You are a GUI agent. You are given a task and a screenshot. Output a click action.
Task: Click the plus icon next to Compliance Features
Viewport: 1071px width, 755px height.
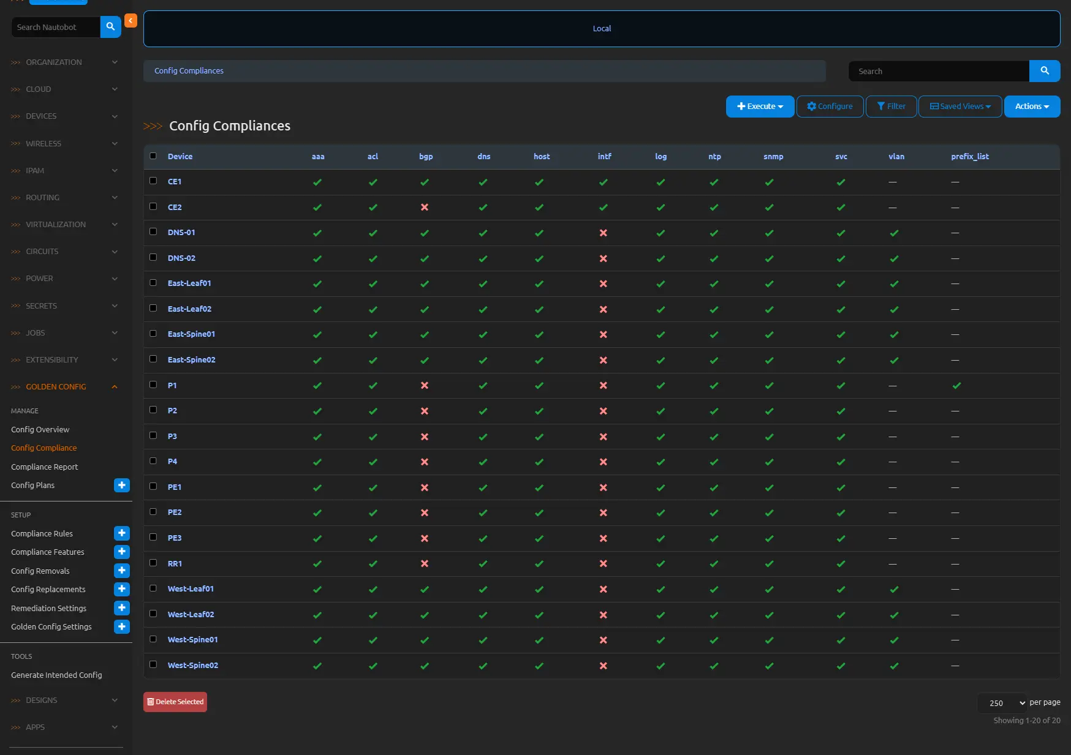point(122,552)
